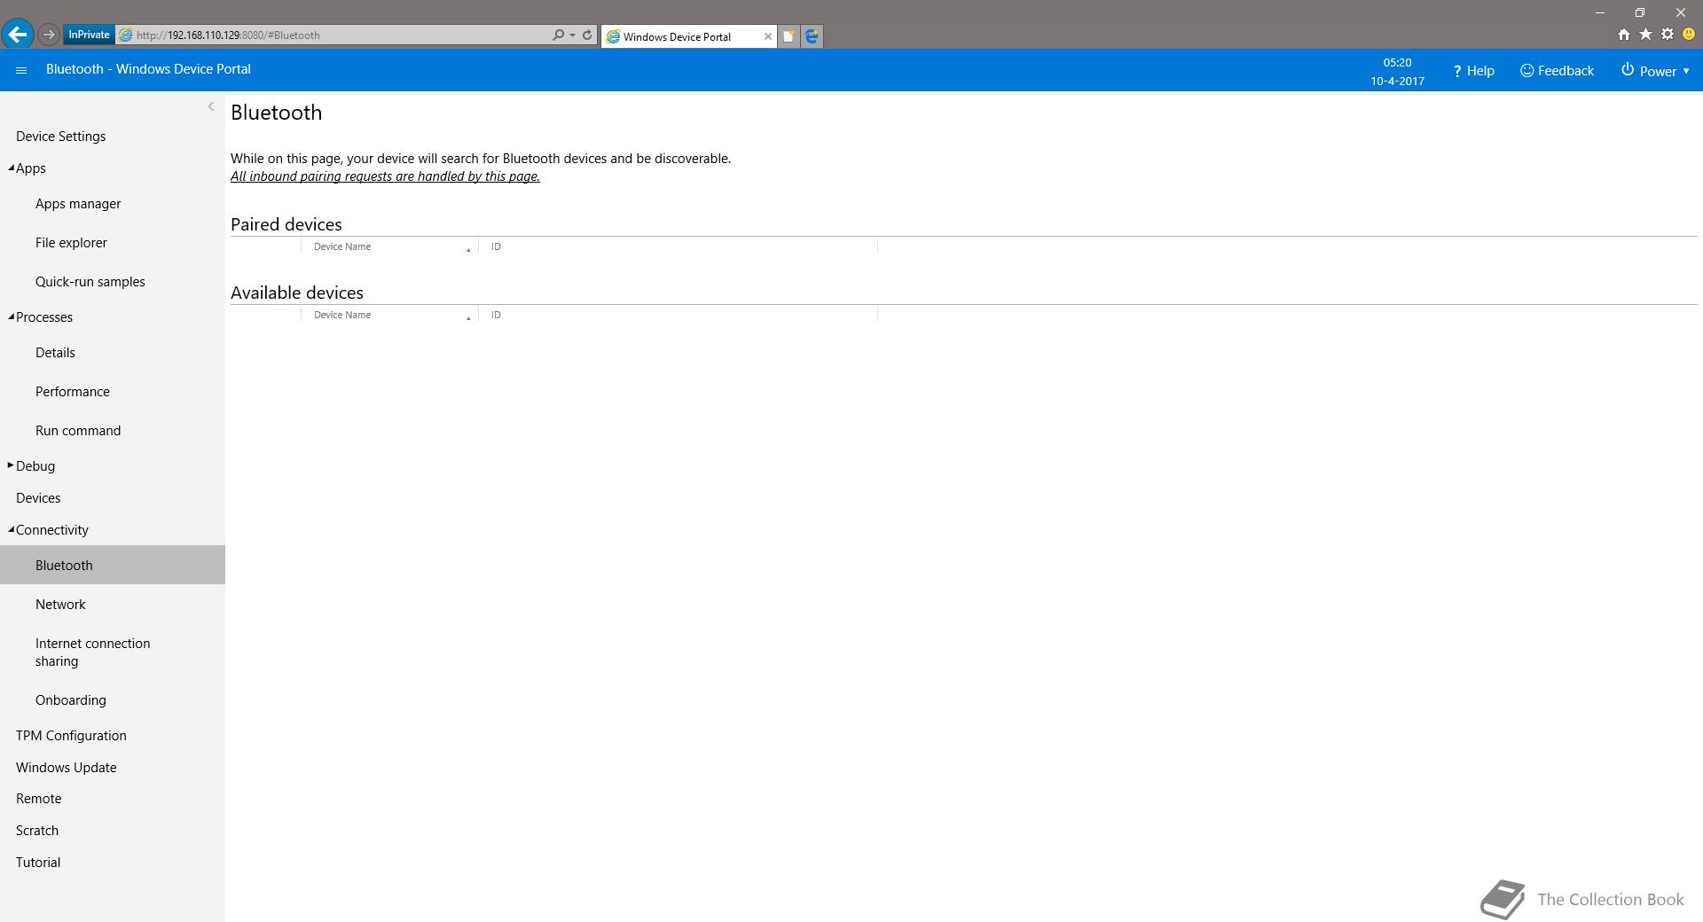
Task: Restore down the browser window
Action: pos(1640,12)
